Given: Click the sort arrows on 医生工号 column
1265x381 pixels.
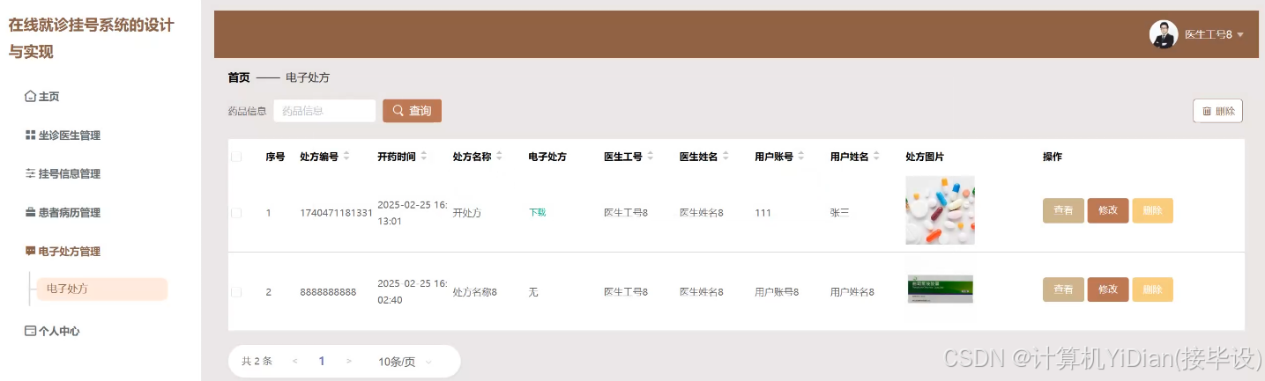Looking at the screenshot, I should click(651, 157).
